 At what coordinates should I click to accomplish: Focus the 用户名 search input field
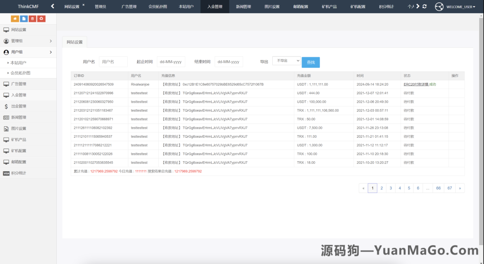coord(113,62)
